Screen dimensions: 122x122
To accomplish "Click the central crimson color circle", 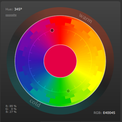I will click(60, 61).
